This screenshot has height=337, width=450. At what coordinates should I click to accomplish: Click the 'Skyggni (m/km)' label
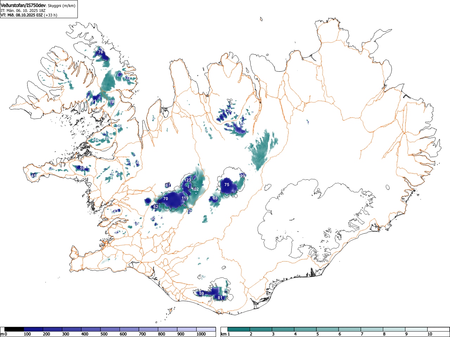tap(62, 6)
